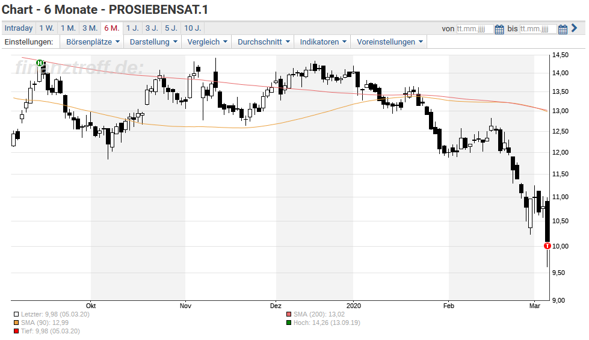This screenshot has height=340, width=589.
Task: Click the 9,00 price axis label
Action: click(558, 300)
